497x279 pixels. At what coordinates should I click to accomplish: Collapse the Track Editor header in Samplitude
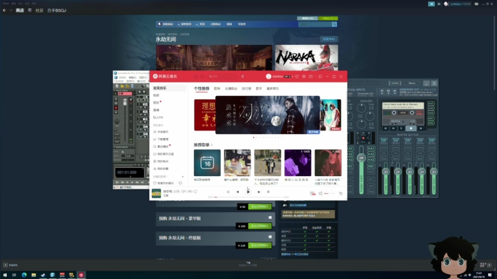[115, 90]
